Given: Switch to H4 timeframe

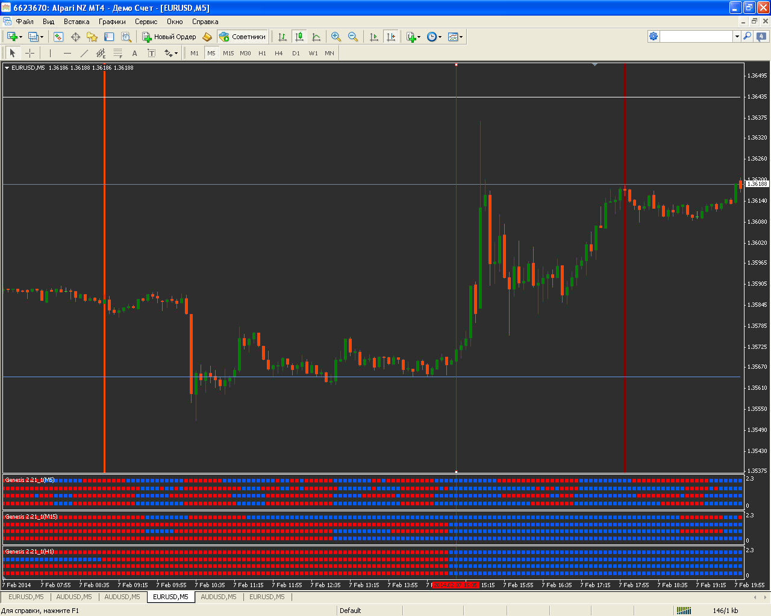Looking at the screenshot, I should [x=279, y=53].
